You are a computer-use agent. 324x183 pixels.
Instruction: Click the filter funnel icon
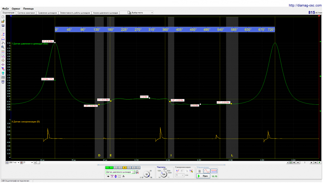pos(3,69)
